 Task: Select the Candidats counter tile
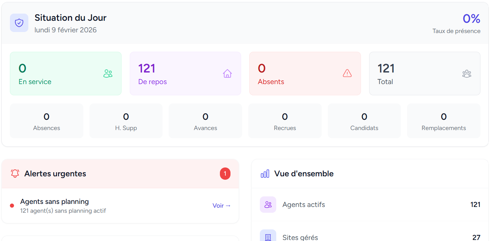tap(364, 121)
